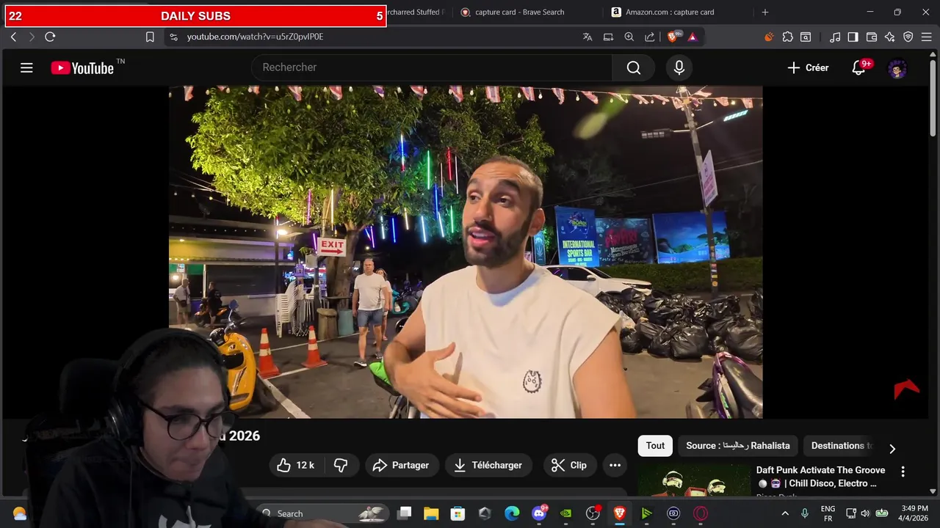Open the Brave Wallet icon
Image resolution: width=940 pixels, height=528 pixels.
(x=872, y=37)
